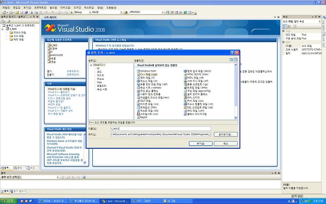Open the Debug menu
This screenshot has height=204, width=326.
coord(65,8)
